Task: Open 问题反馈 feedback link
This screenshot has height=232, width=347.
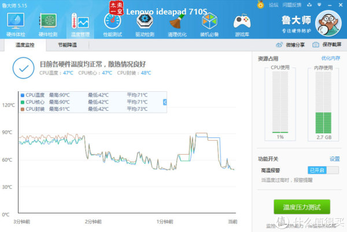Action: (291, 5)
